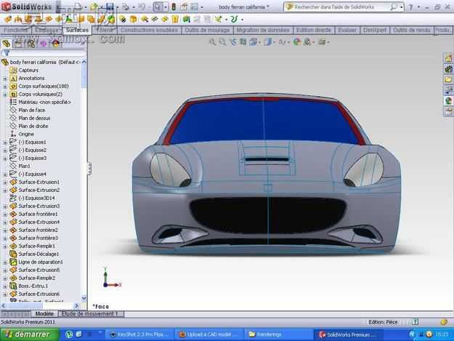Open the View Orientation menu
454x341 pixels.
coord(254,42)
